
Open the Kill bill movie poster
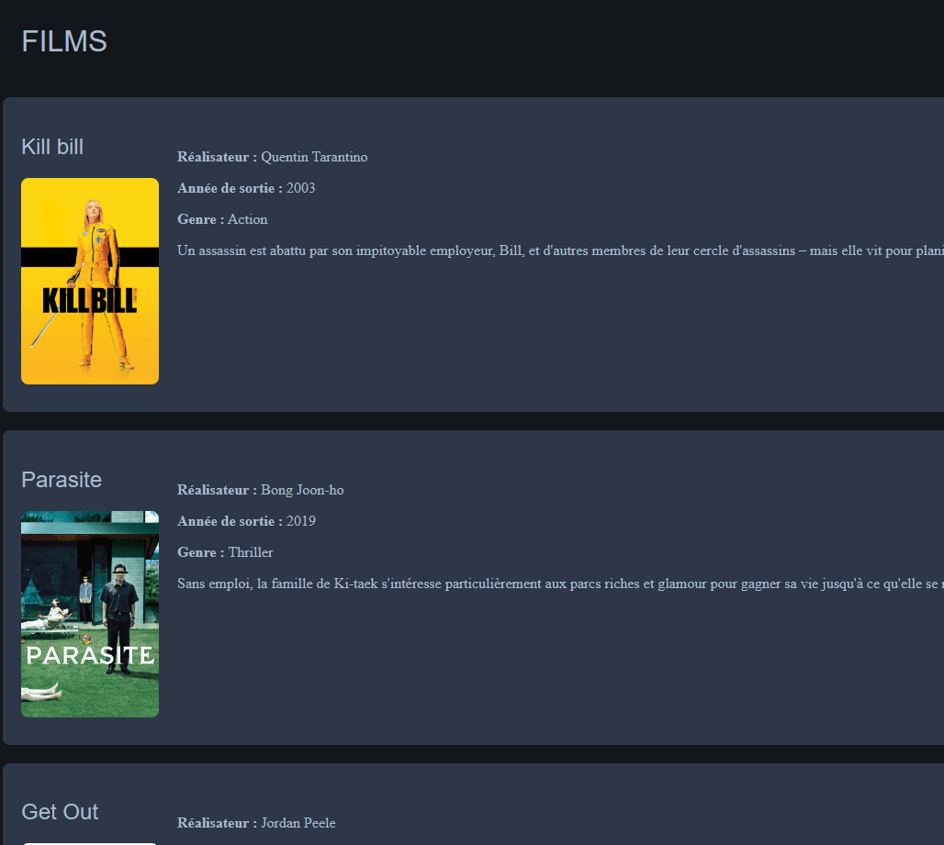point(90,281)
